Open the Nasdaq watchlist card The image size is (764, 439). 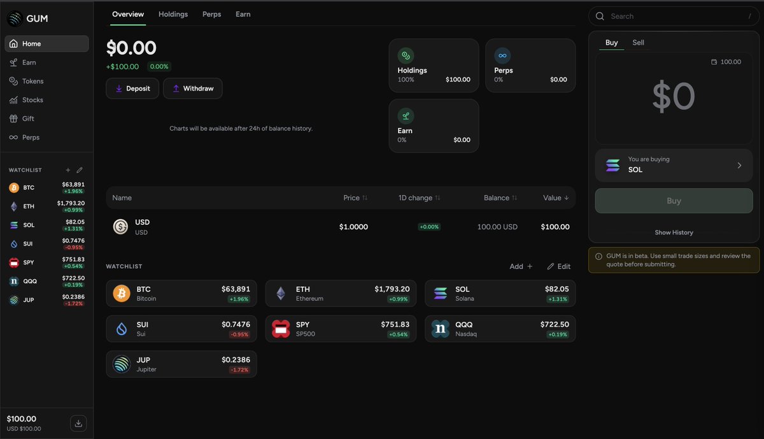(500, 329)
